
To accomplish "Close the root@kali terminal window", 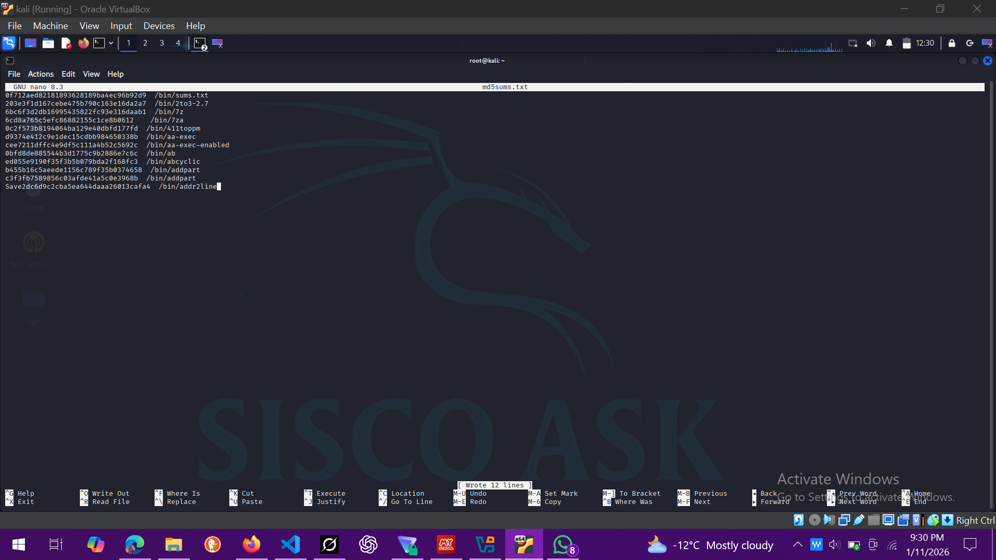I will pos(988,61).
